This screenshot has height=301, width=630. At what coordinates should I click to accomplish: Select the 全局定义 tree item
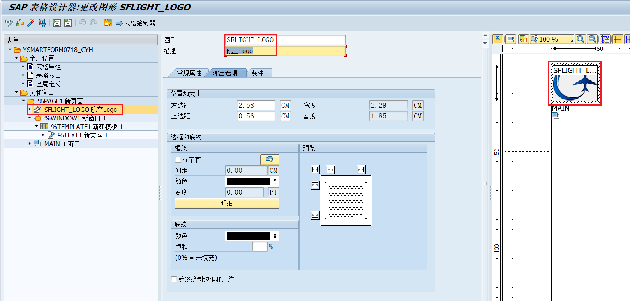(48, 84)
